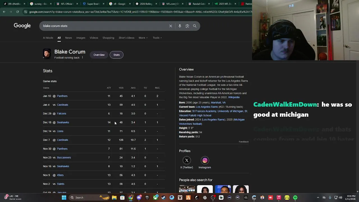Screen dimensions: 359x202
Task: Show hidden system tray icons
Action: coord(318,198)
